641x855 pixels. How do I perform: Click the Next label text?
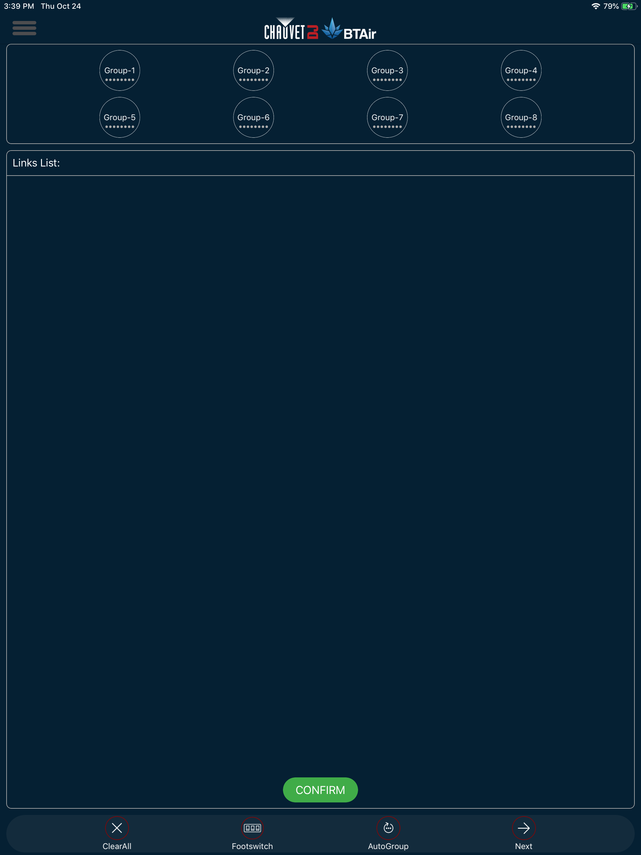pos(523,846)
